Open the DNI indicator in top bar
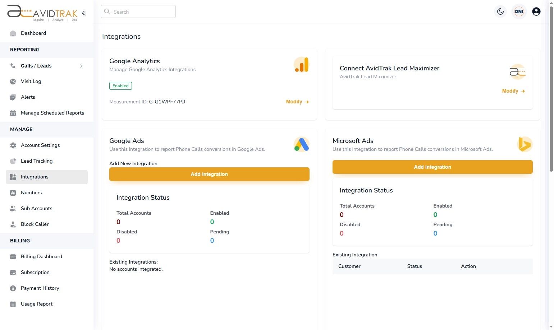Viewport: 554px width, 330px height. tap(519, 11)
